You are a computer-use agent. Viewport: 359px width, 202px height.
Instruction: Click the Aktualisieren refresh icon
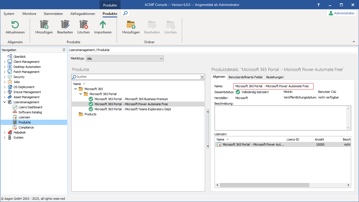point(15,25)
